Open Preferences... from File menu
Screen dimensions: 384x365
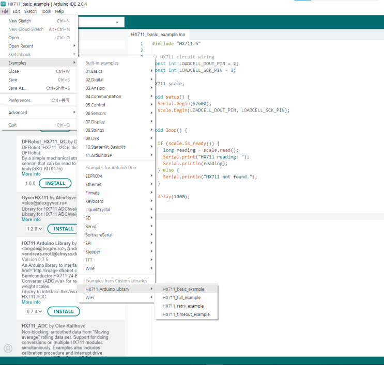[39, 100]
